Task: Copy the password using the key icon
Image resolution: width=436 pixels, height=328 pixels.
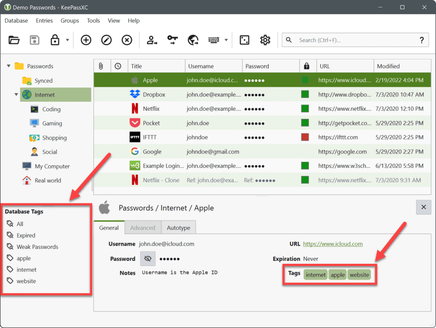Action: tap(172, 40)
